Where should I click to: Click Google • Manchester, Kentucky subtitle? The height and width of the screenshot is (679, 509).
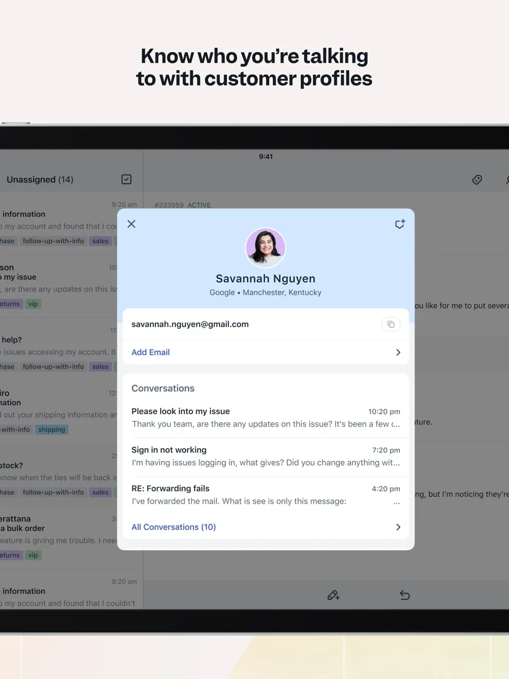coord(265,293)
